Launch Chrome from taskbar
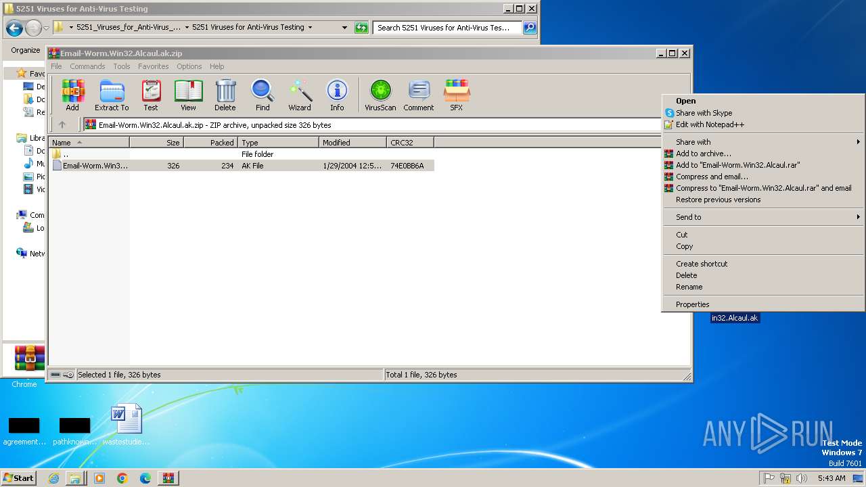The width and height of the screenshot is (866, 487). point(122,478)
